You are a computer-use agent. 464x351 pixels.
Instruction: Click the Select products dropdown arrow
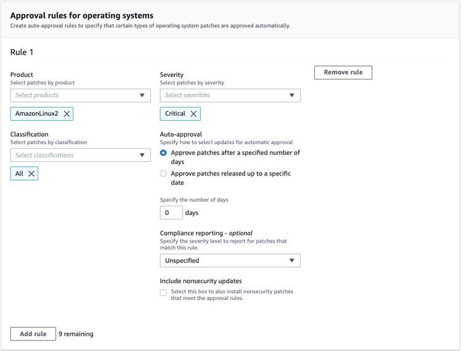[142, 95]
